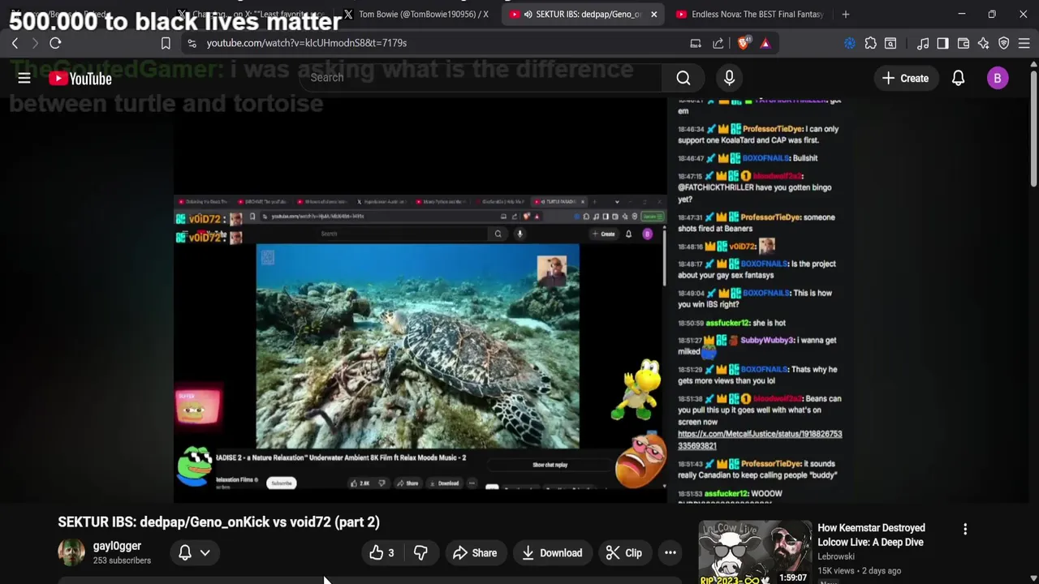
Task: Create a Clip of the video
Action: click(x=624, y=553)
